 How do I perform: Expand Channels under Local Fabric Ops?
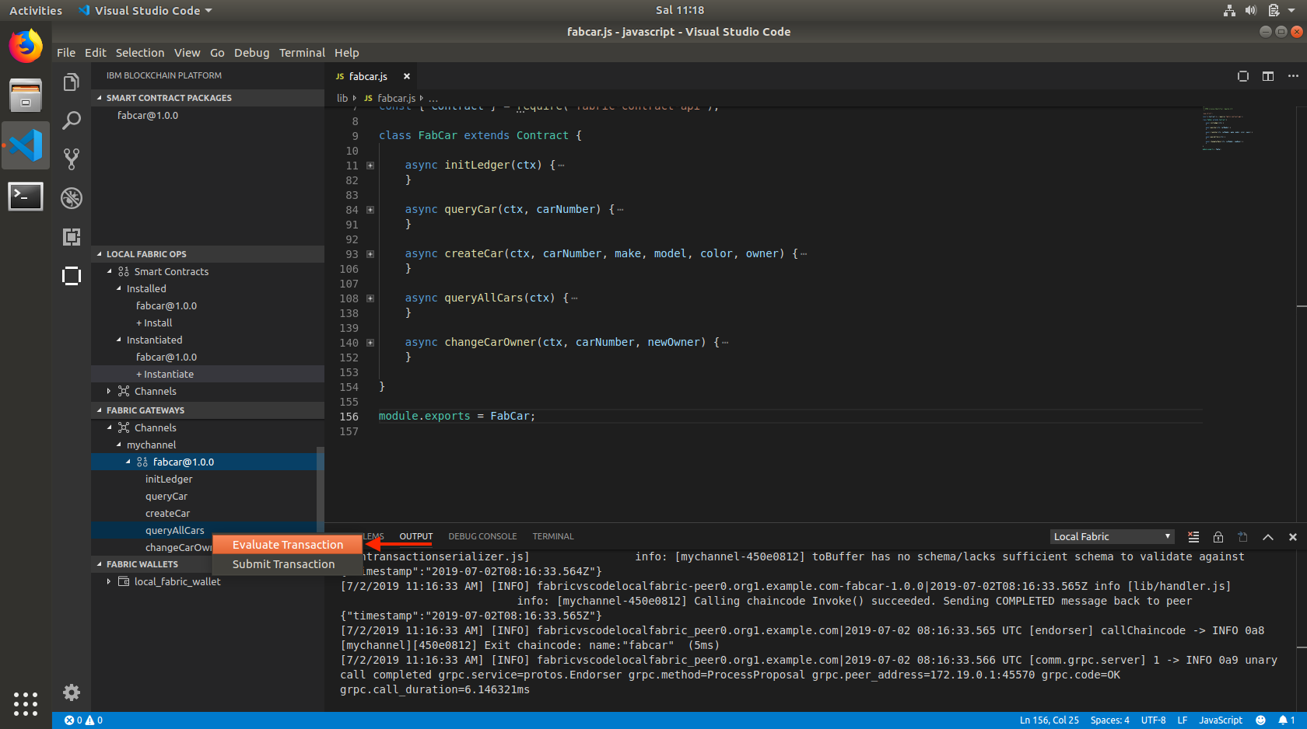click(109, 391)
